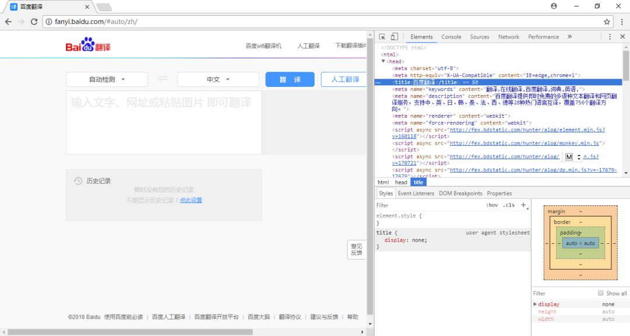630x336 pixels.
Task: Open the Network tab
Action: (509, 37)
